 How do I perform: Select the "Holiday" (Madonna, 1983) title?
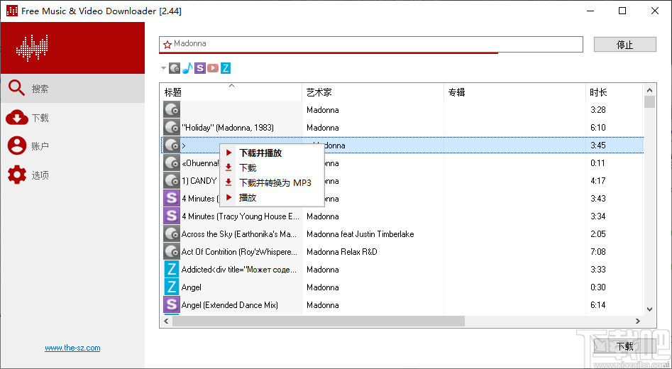(228, 128)
